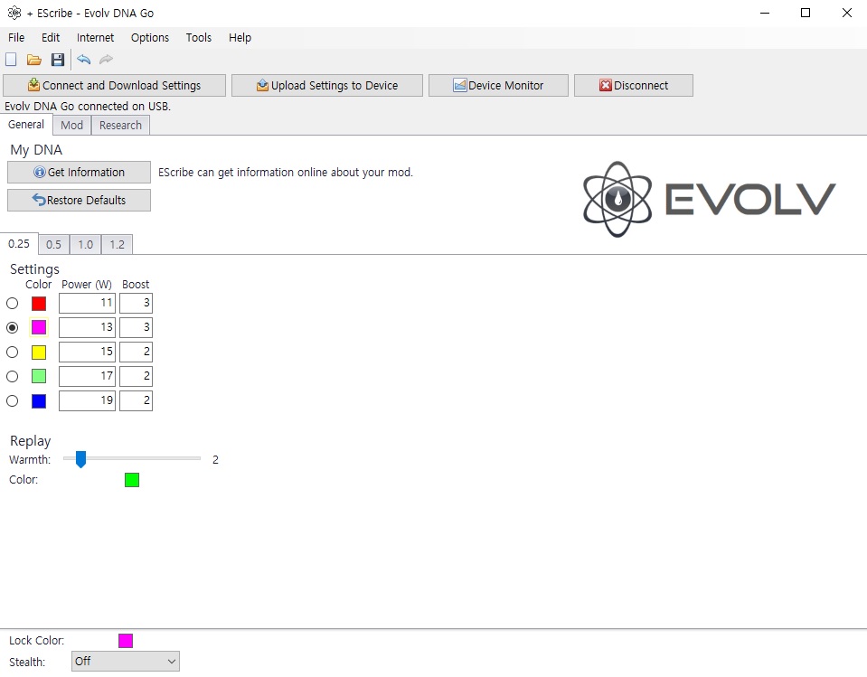Image resolution: width=867 pixels, height=677 pixels.
Task: Open the Device Monitor
Action: click(498, 86)
